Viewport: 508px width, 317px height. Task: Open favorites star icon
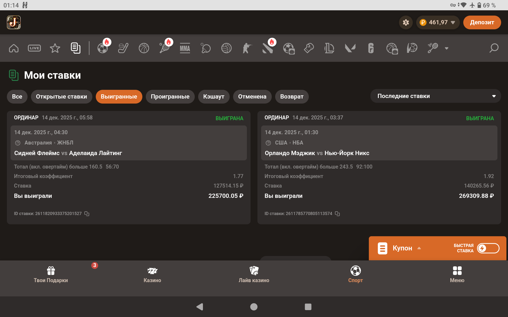(55, 48)
